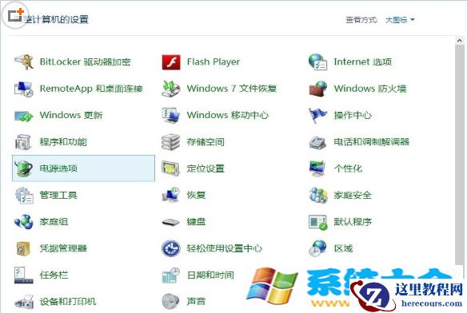The height and width of the screenshot is (313, 467).
Task: Expand the 大图标 view mode dropdown
Action: tap(400, 20)
